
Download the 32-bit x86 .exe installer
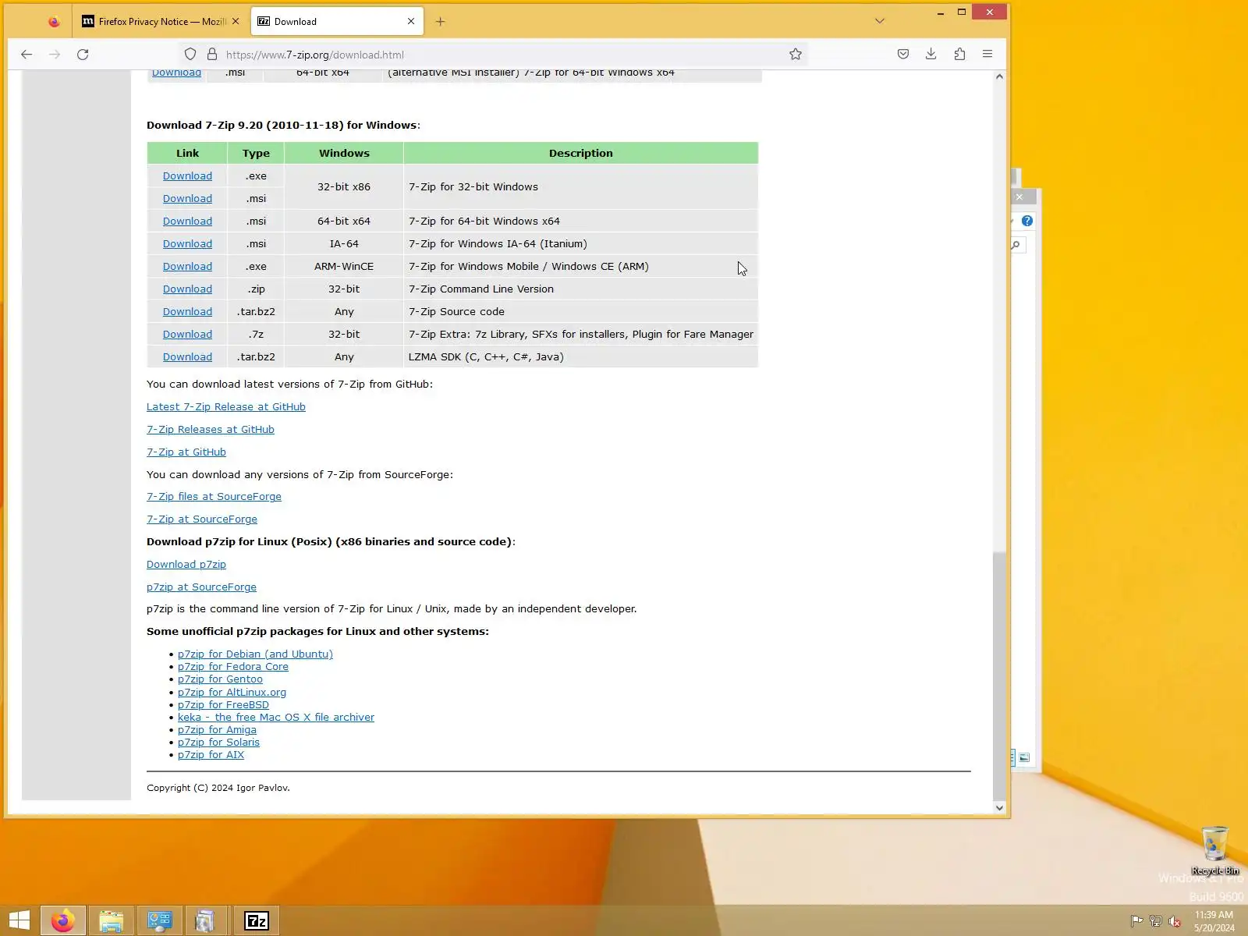click(x=187, y=176)
